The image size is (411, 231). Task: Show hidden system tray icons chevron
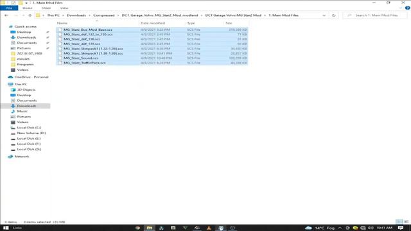340,228
